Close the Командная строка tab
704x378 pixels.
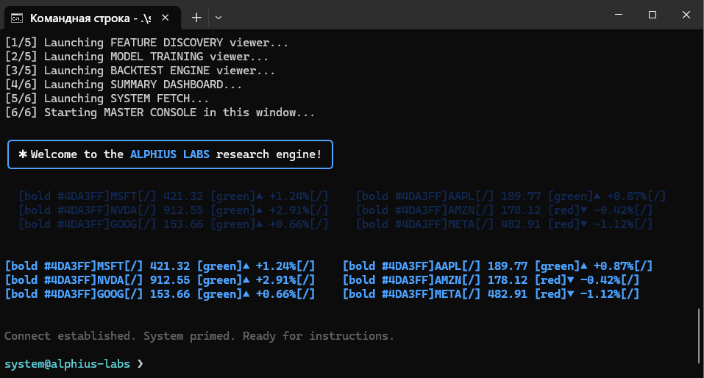166,18
